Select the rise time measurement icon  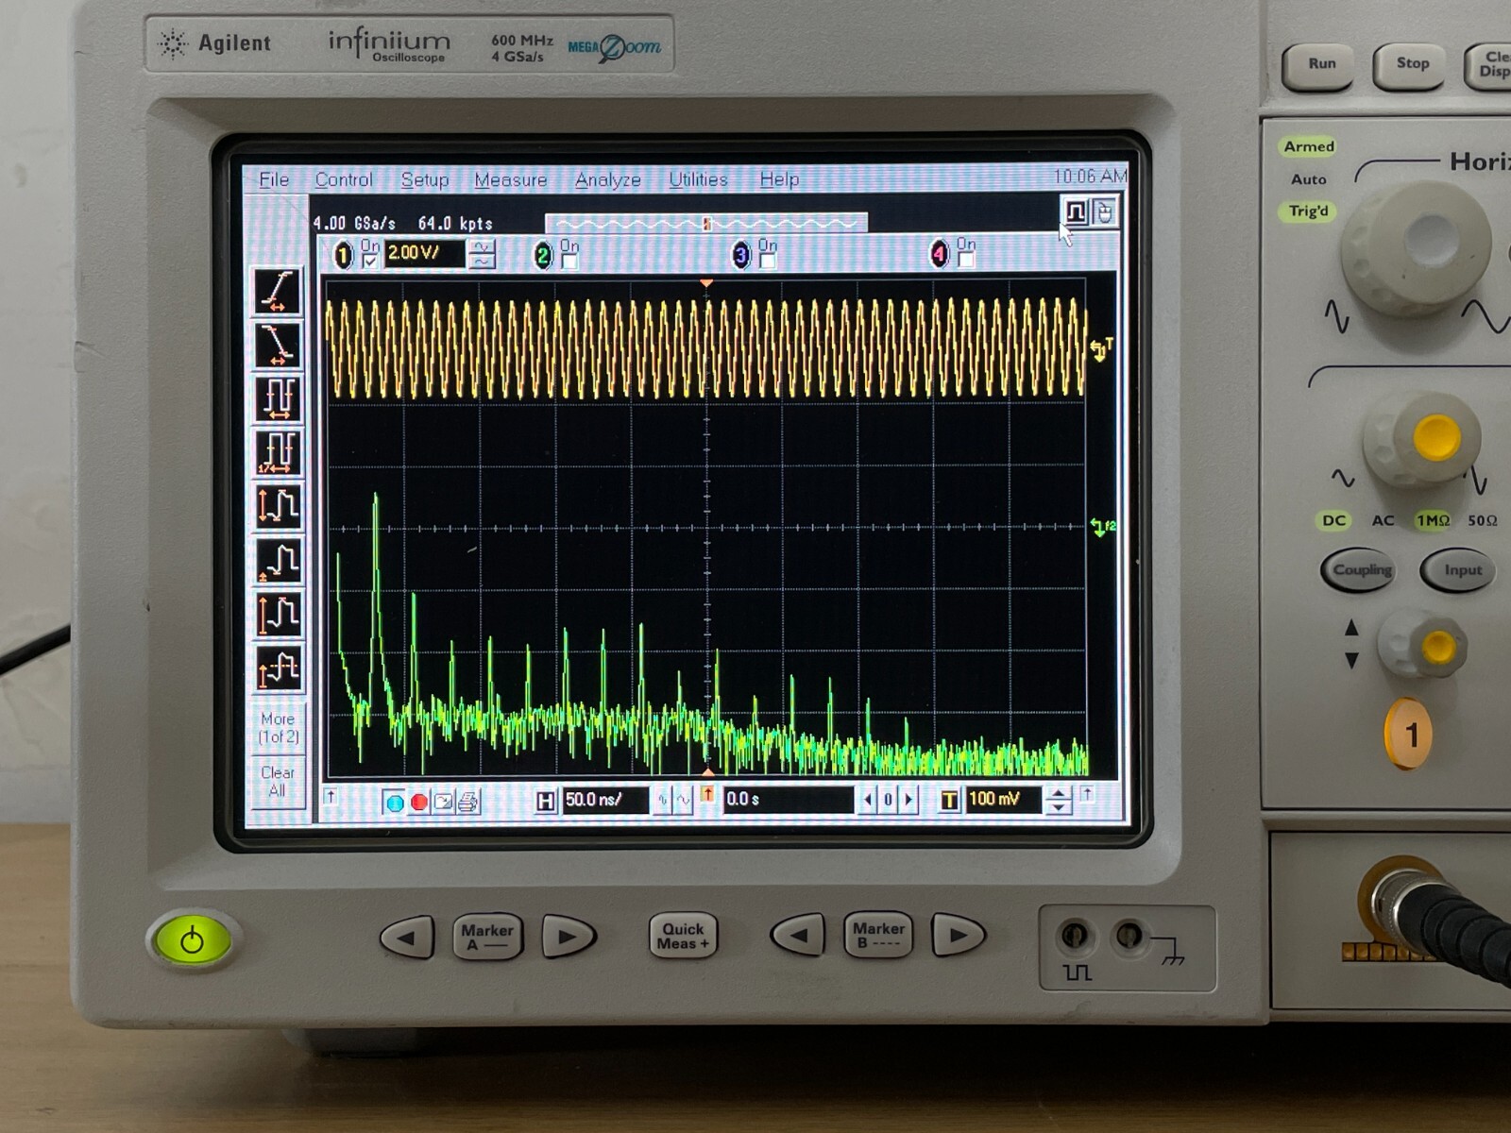click(278, 291)
